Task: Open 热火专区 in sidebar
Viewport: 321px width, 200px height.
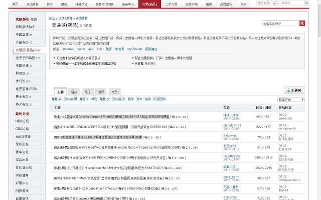Action: (22, 104)
